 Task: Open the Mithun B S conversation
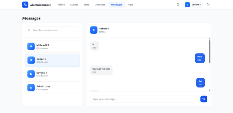52,46
